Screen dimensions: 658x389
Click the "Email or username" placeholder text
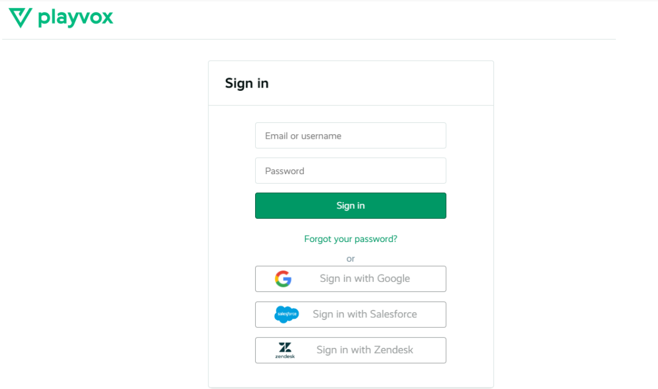point(303,136)
